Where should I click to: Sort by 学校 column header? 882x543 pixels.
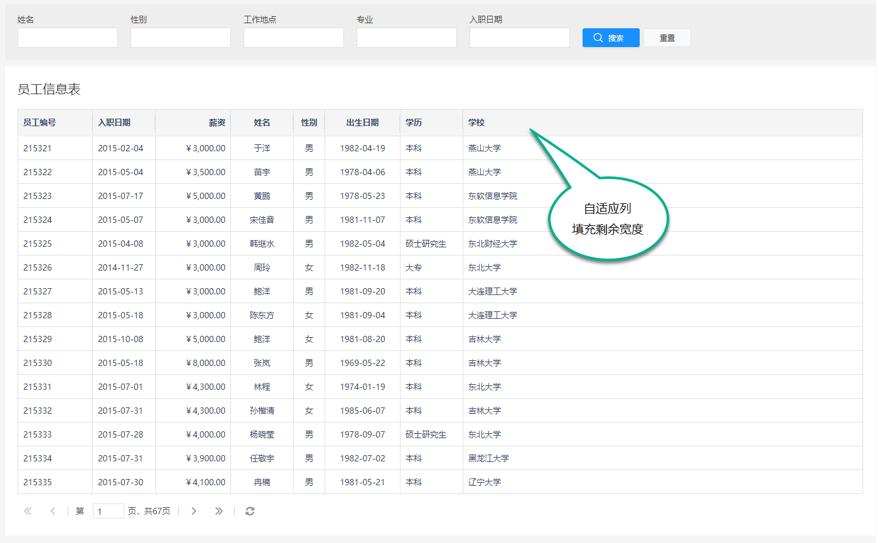click(663, 122)
